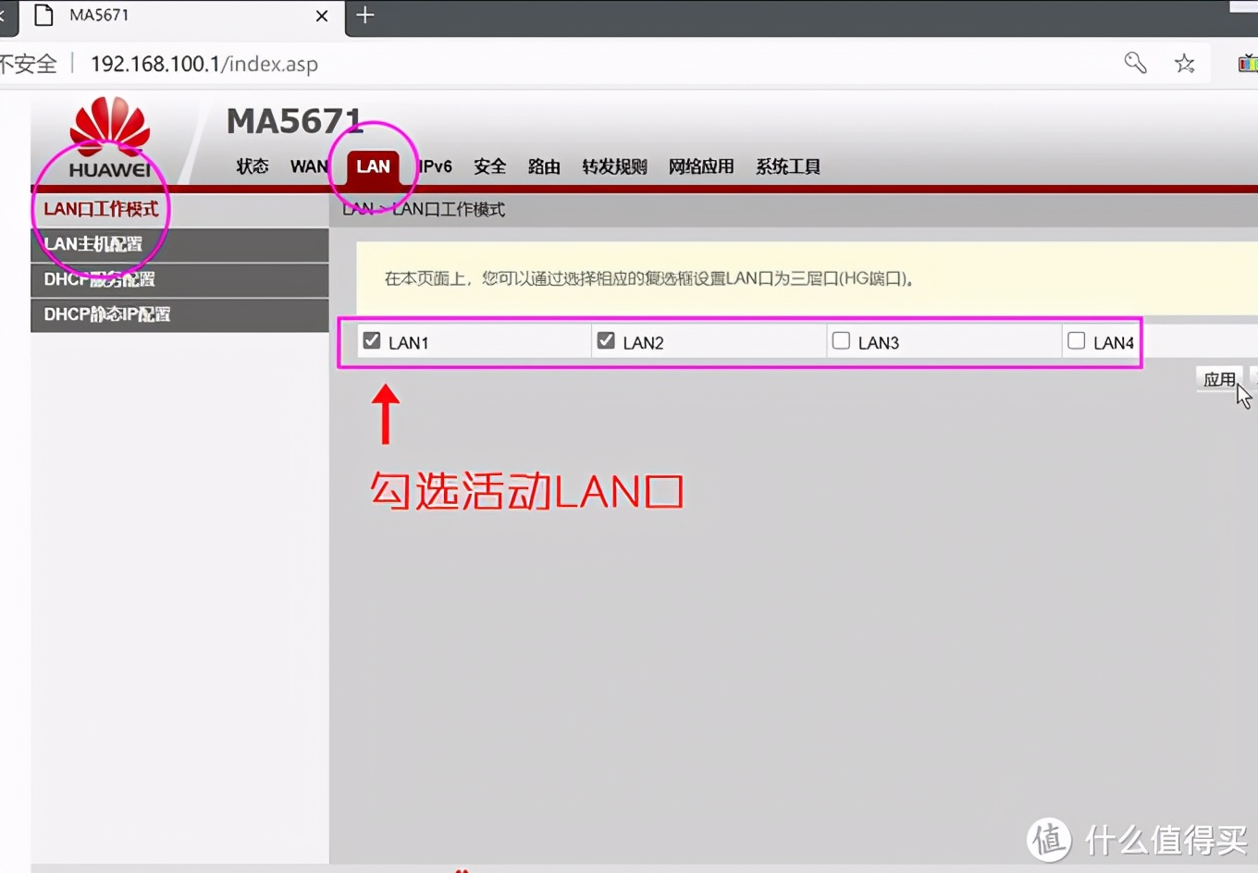Viewport: 1258px width, 873px height.
Task: Click the zoom magnifier icon in address bar
Action: coord(1135,63)
